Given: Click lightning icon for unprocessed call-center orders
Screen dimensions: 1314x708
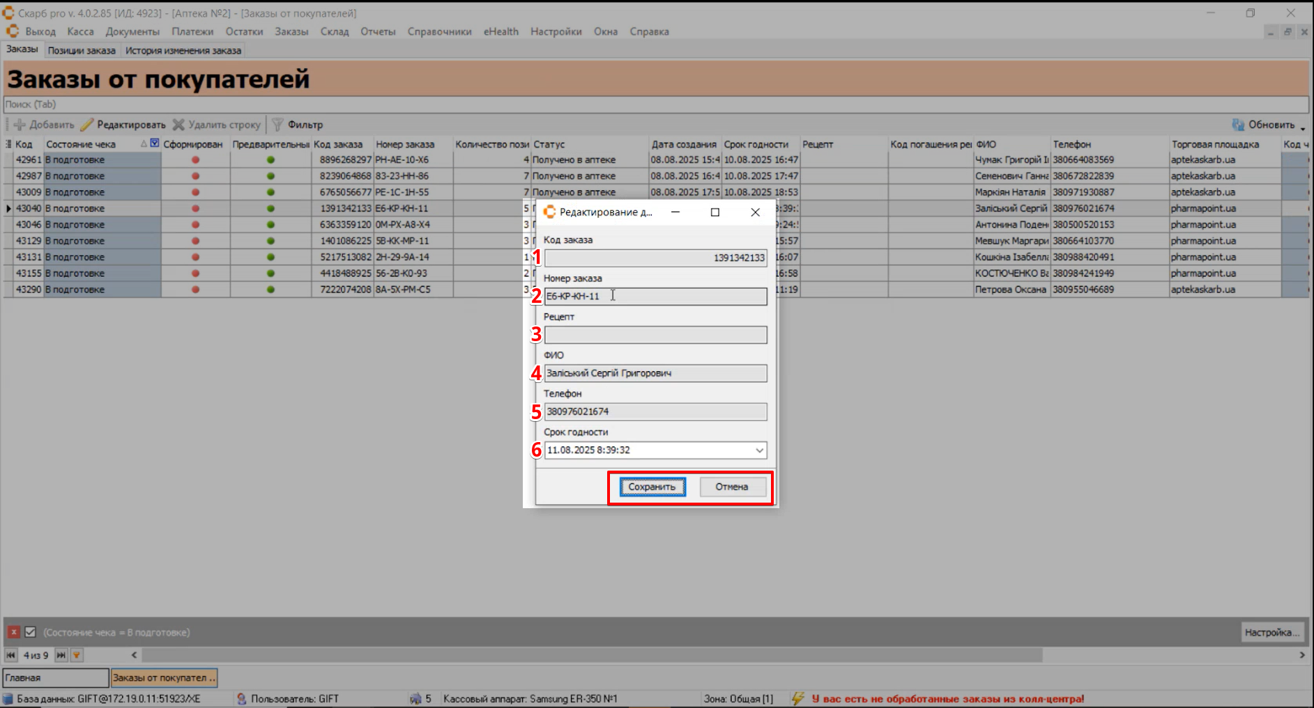Looking at the screenshot, I should [x=798, y=698].
